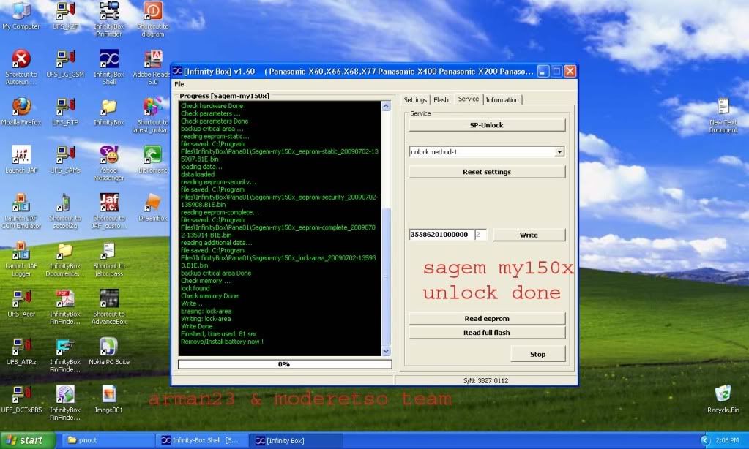Click the IMEI field showing 35586201000000
Image resolution: width=749 pixels, height=449 pixels.
[x=441, y=235]
